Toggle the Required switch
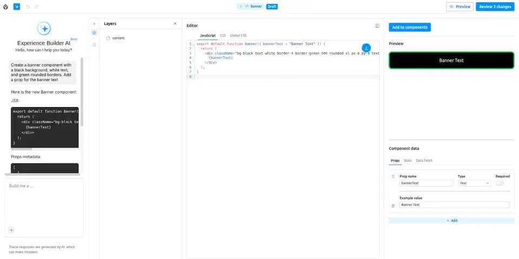The image size is (519, 259). point(499,183)
